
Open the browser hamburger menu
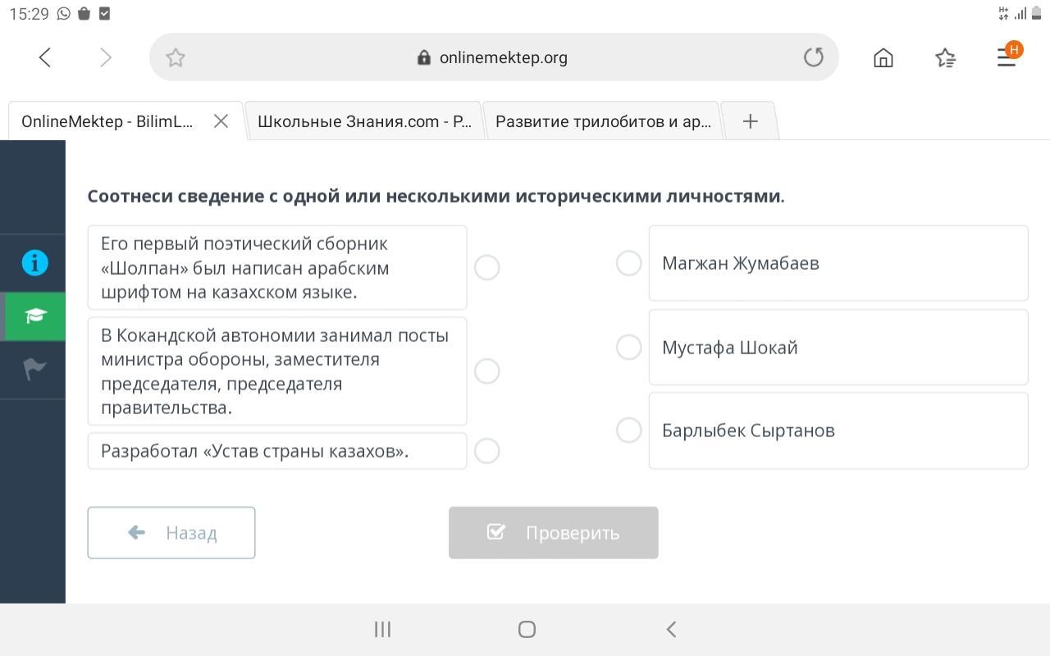[1007, 57]
